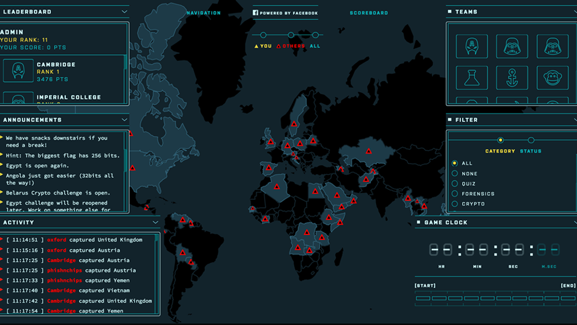577x325 pixels.
Task: Click the Announcements panel scrollbar
Action: pos(125,160)
